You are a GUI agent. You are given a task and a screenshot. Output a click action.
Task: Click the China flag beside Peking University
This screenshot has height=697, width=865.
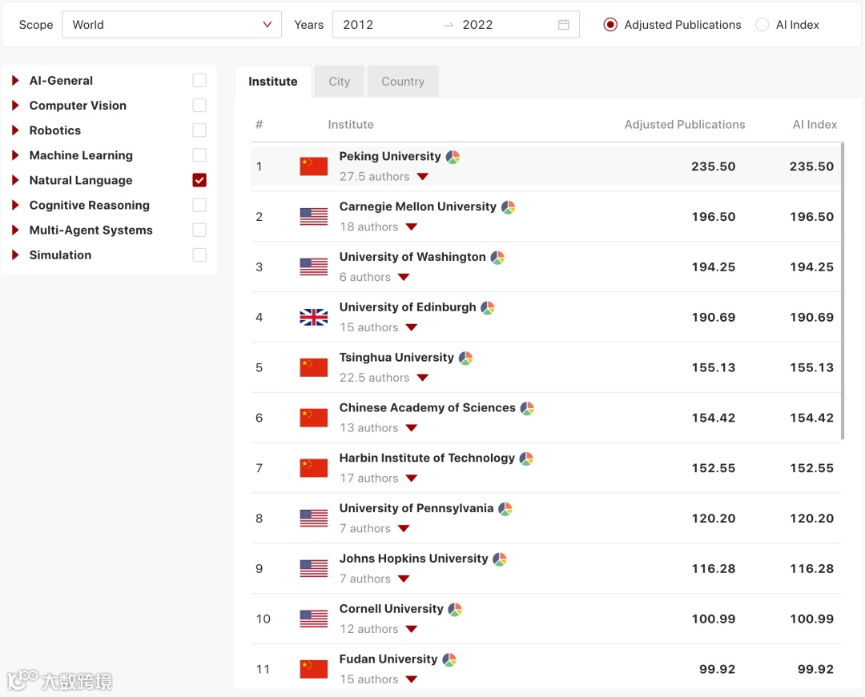314,166
